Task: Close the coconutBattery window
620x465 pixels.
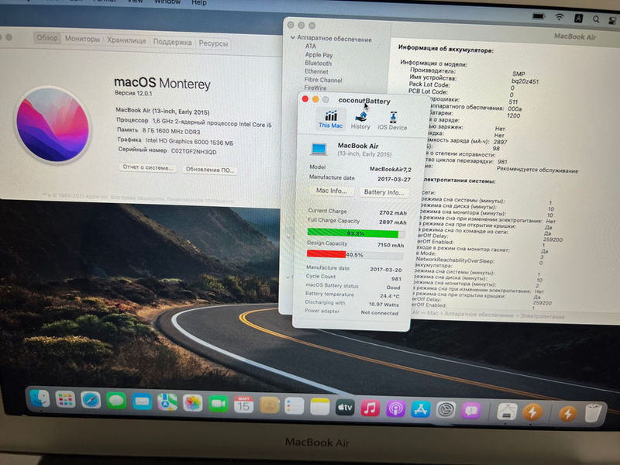Action: click(x=305, y=99)
